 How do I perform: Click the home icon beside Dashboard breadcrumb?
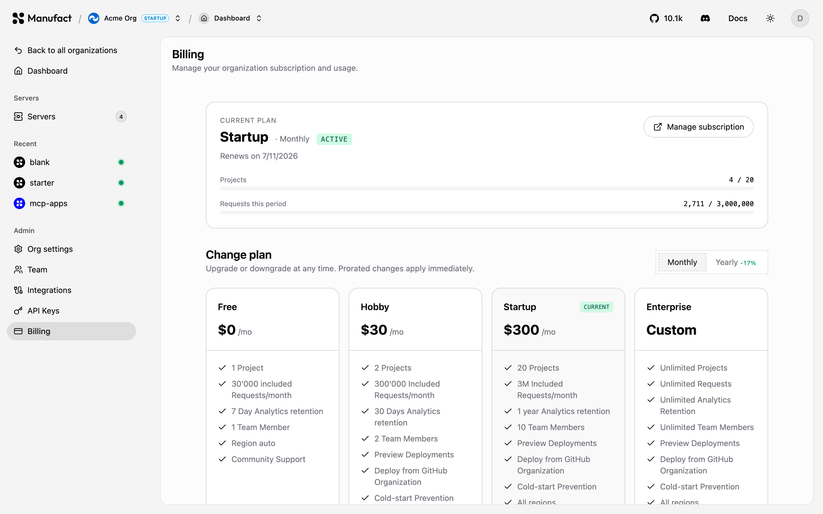(x=204, y=18)
